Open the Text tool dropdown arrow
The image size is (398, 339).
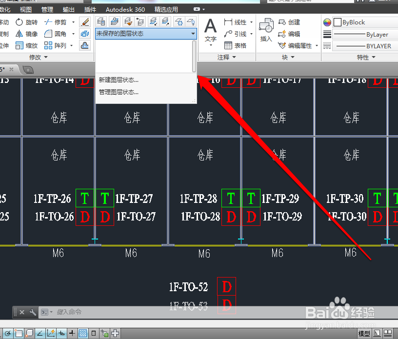tap(211, 45)
